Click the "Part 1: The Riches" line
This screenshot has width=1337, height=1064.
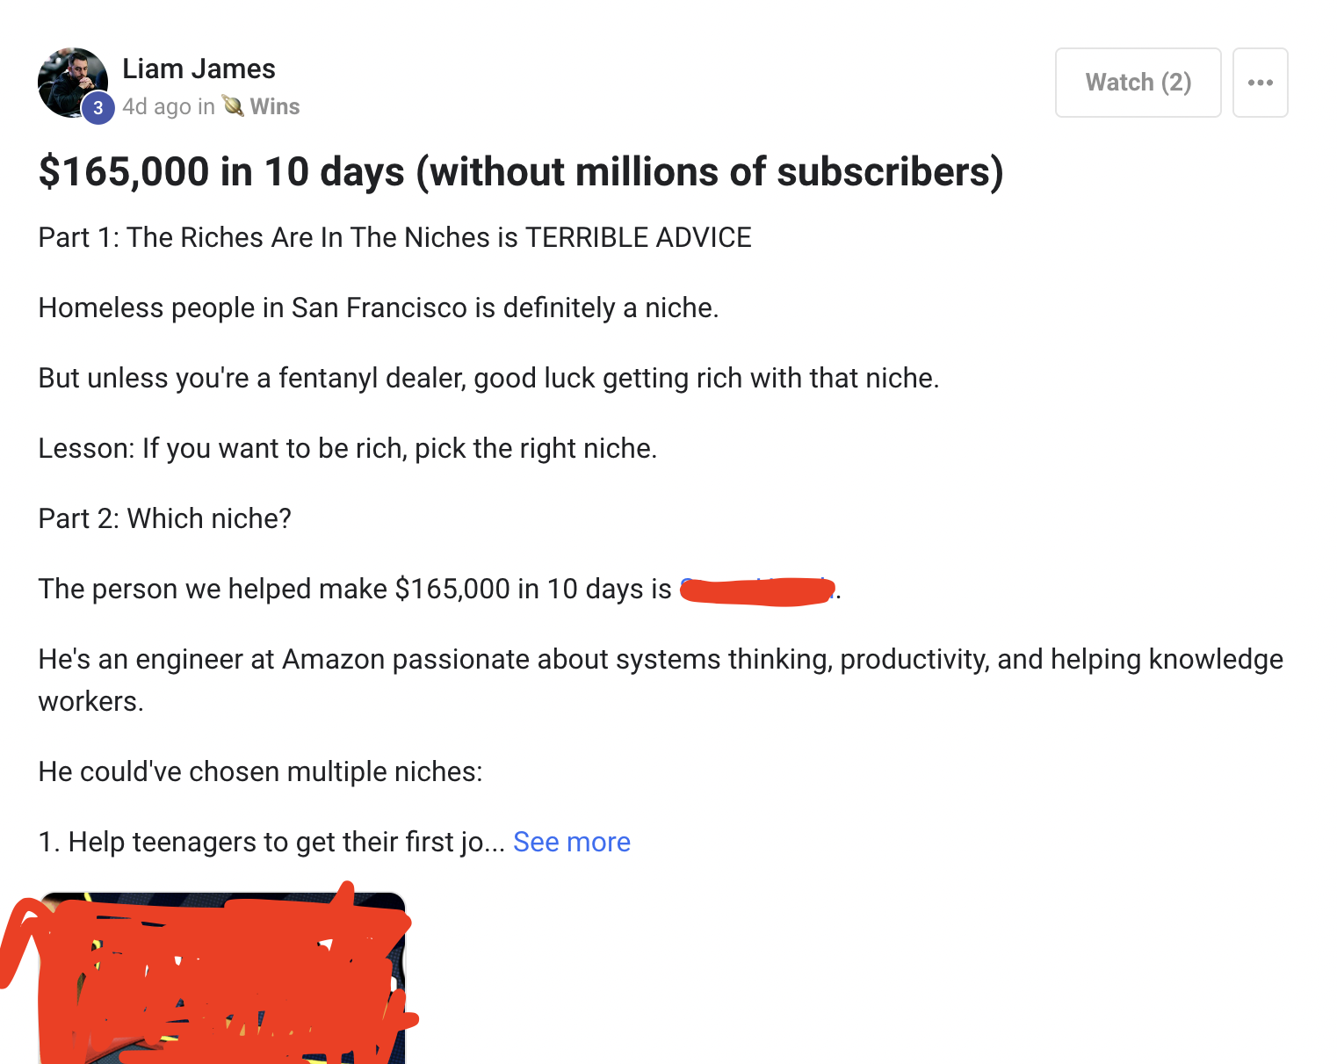pyautogui.click(x=394, y=237)
